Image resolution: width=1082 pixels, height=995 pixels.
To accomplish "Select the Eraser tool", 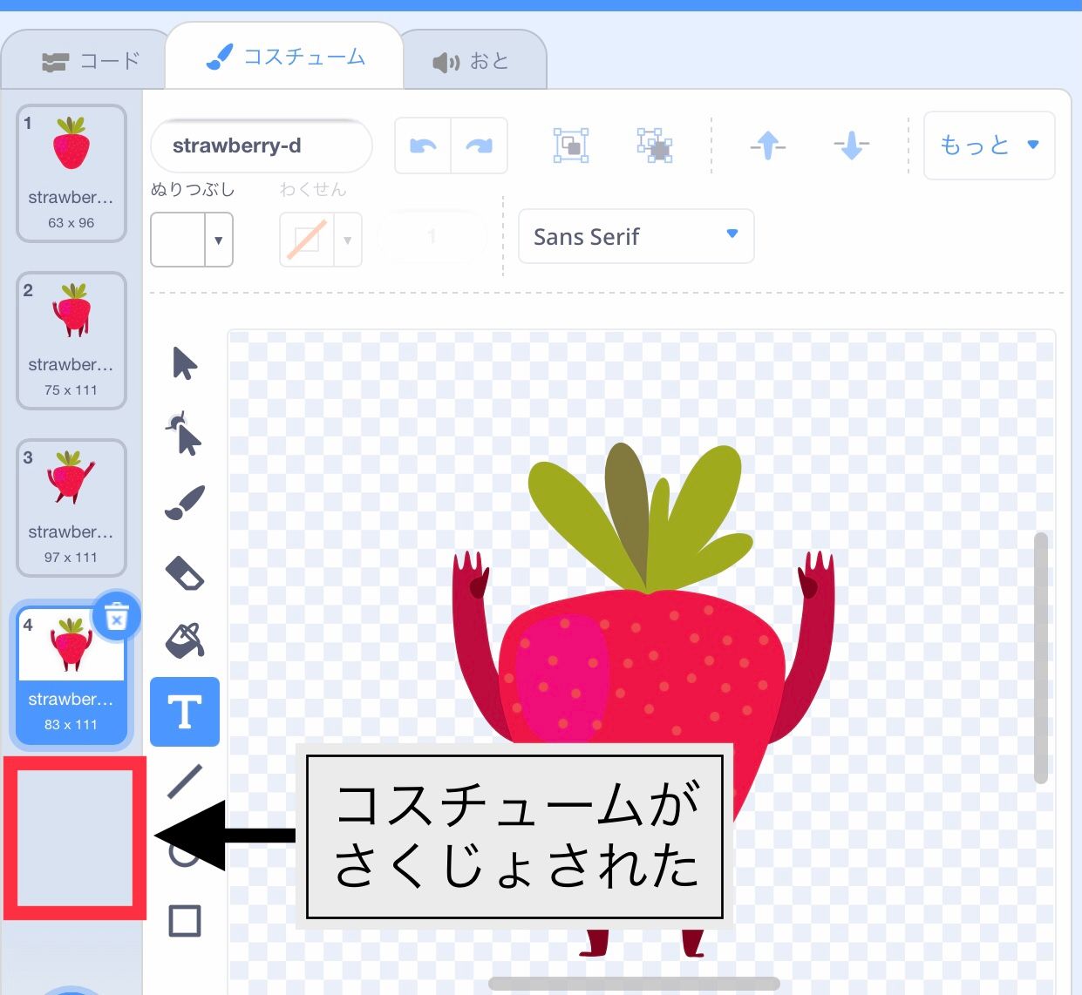I will click(x=184, y=573).
